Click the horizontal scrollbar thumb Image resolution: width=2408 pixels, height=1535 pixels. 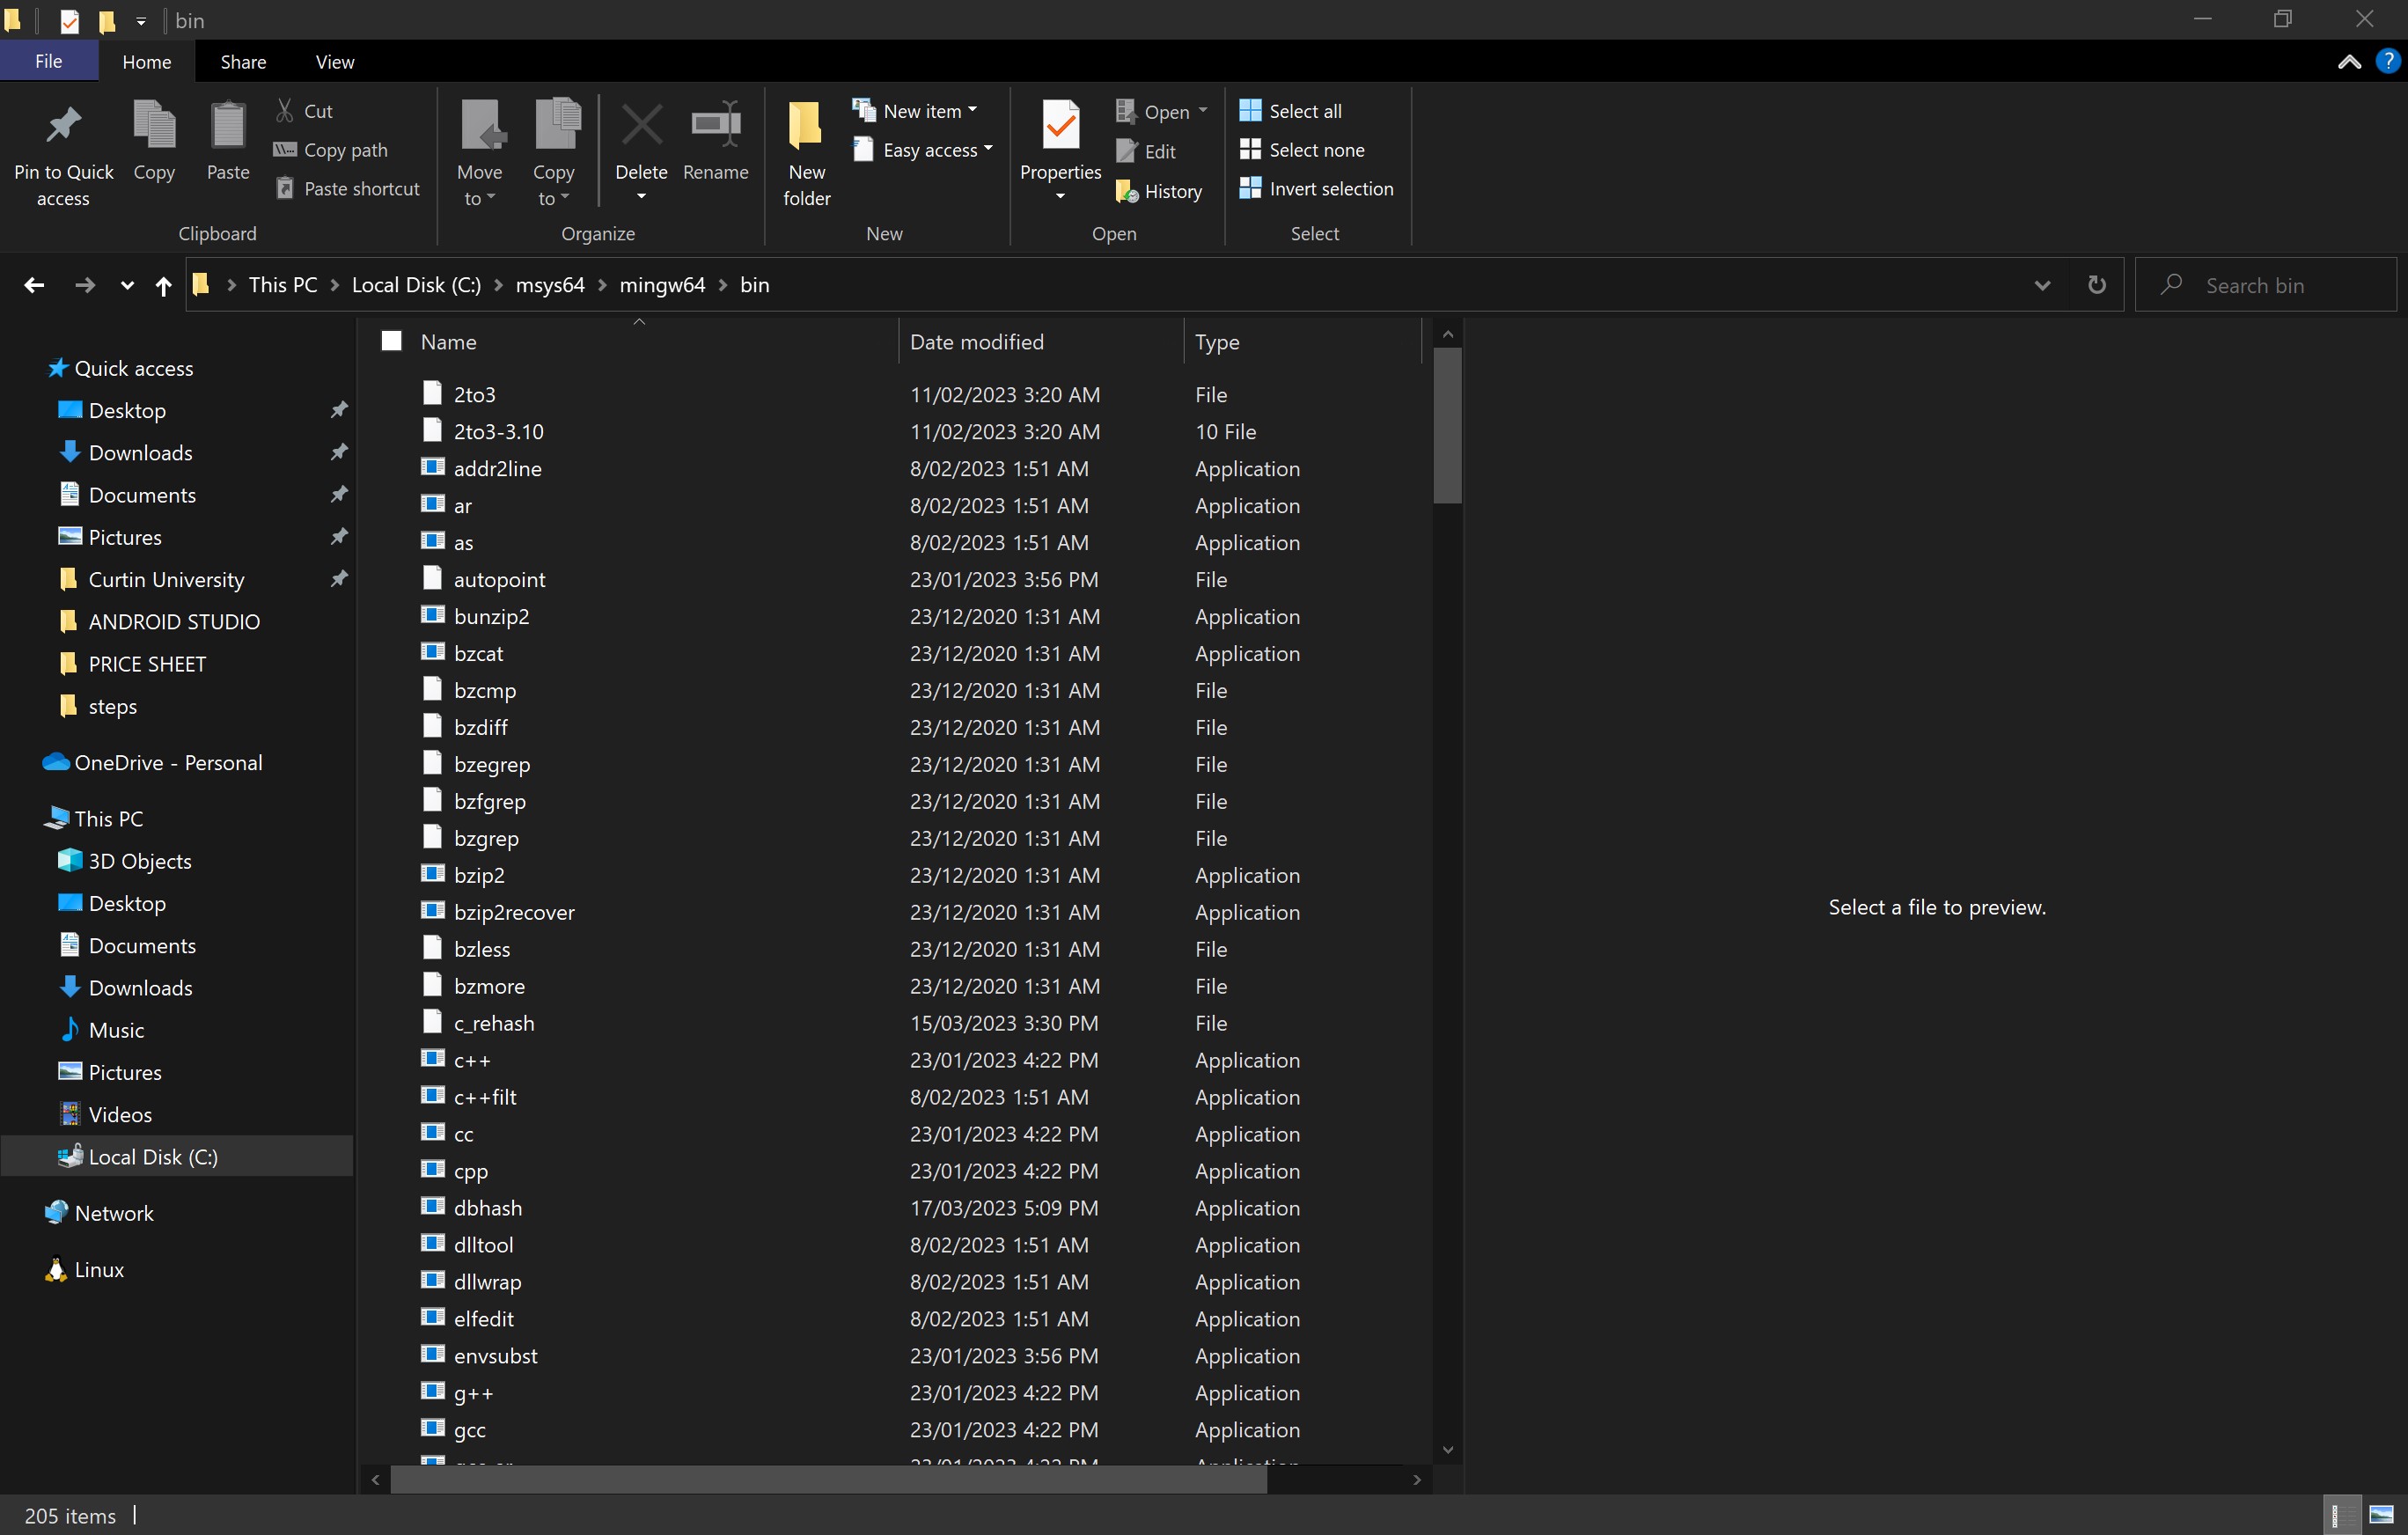[828, 1479]
